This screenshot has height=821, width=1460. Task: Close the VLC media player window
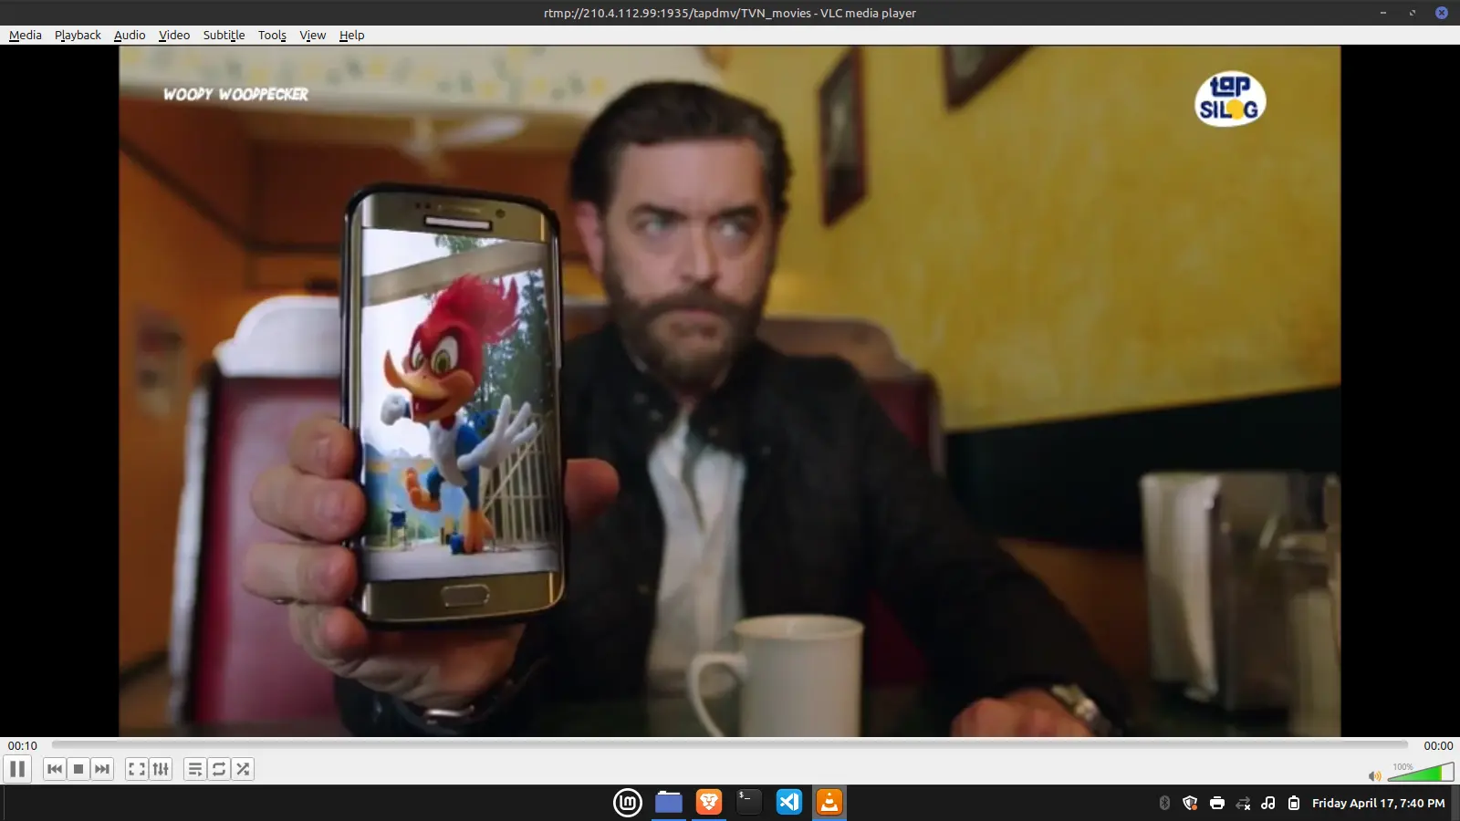[1442, 13]
